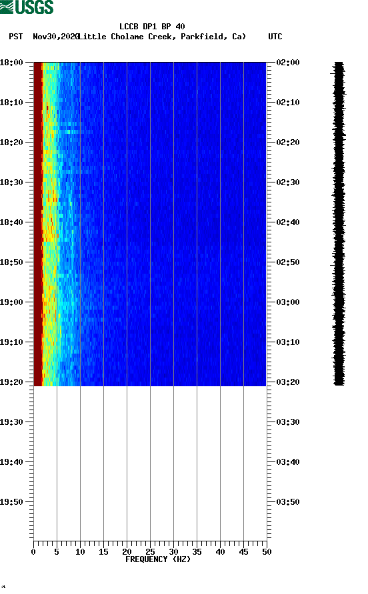Click the '03:40' UTC time label
The width and height of the screenshot is (368, 594).
288,462
